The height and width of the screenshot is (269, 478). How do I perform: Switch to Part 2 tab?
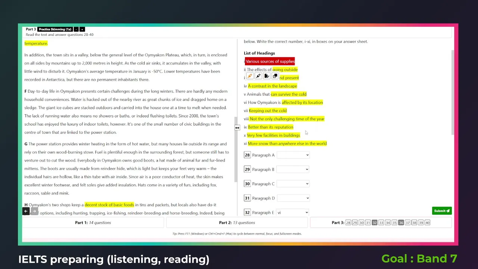[237, 223]
